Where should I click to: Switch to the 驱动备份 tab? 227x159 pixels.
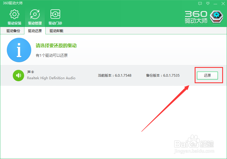click(x=13, y=31)
